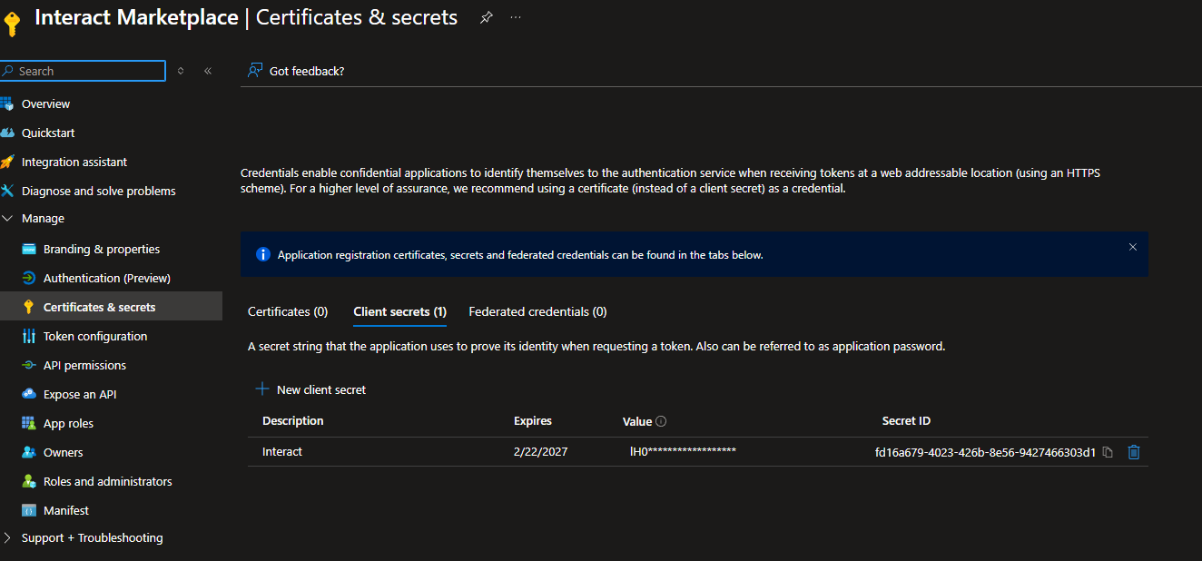Click secret ID fd16a679-4023-426b text
The image size is (1202, 561).
coord(985,452)
